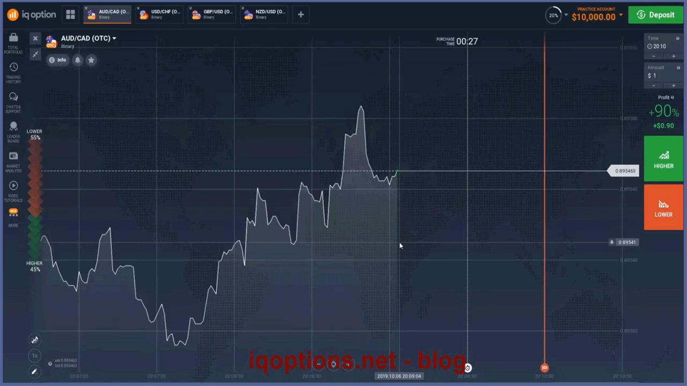Screen dimensions: 687x386
Task: Place a LOWER trade
Action: [x=663, y=207]
